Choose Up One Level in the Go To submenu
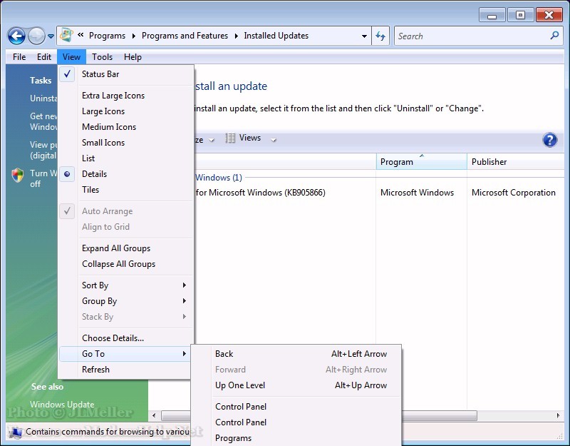 tap(240, 385)
